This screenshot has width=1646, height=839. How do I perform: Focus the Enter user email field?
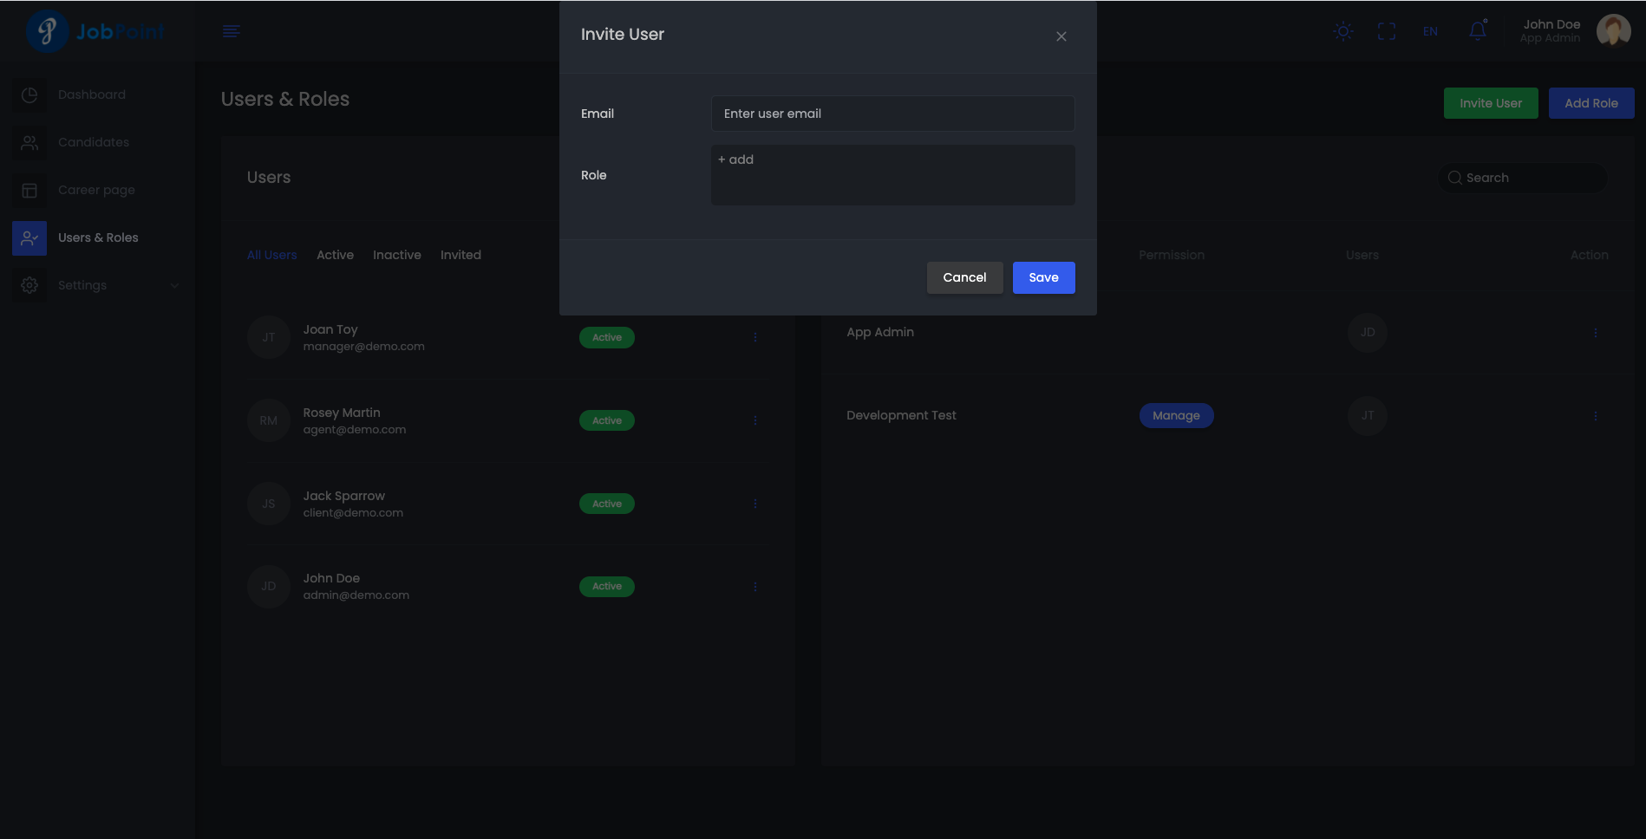click(x=892, y=114)
